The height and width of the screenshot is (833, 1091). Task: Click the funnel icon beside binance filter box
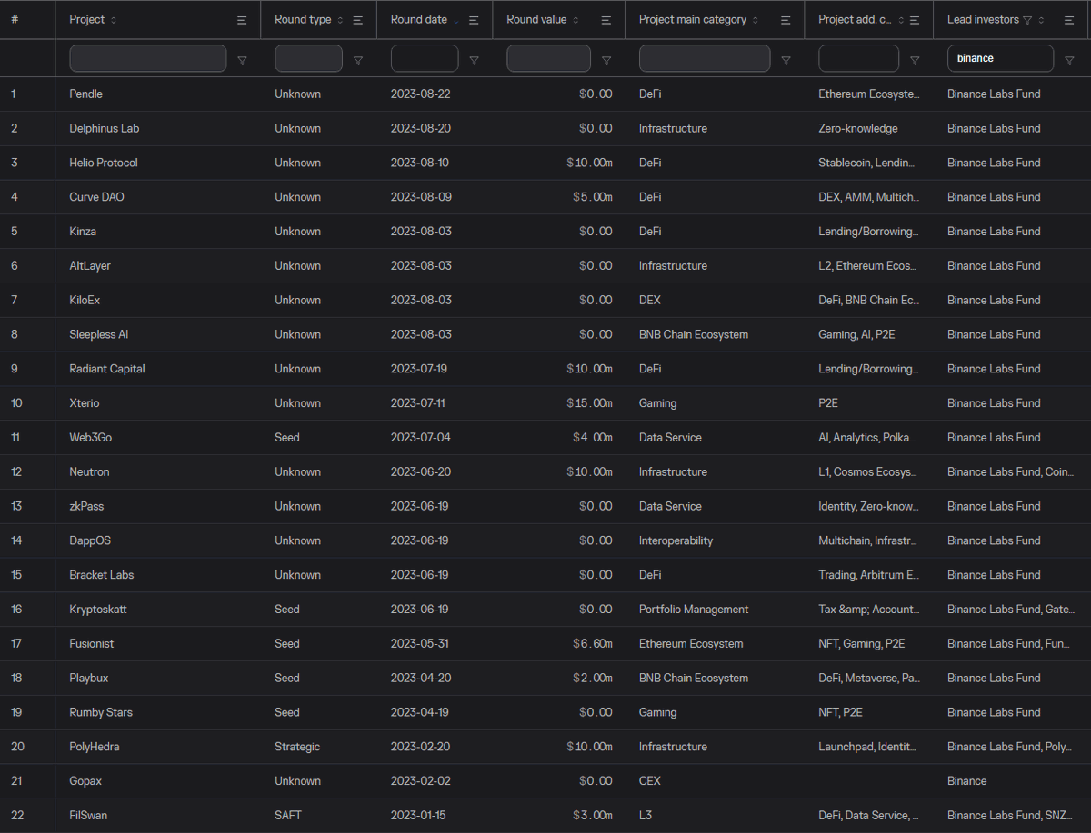pos(1070,60)
